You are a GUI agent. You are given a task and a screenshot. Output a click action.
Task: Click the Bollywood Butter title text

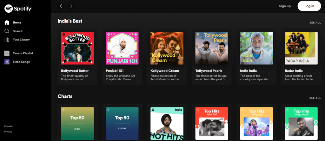point(75,71)
